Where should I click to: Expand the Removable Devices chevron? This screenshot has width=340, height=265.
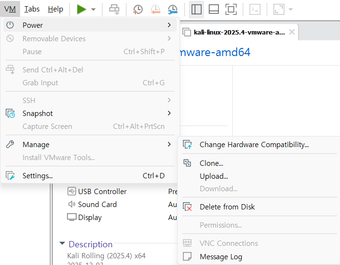click(x=169, y=38)
